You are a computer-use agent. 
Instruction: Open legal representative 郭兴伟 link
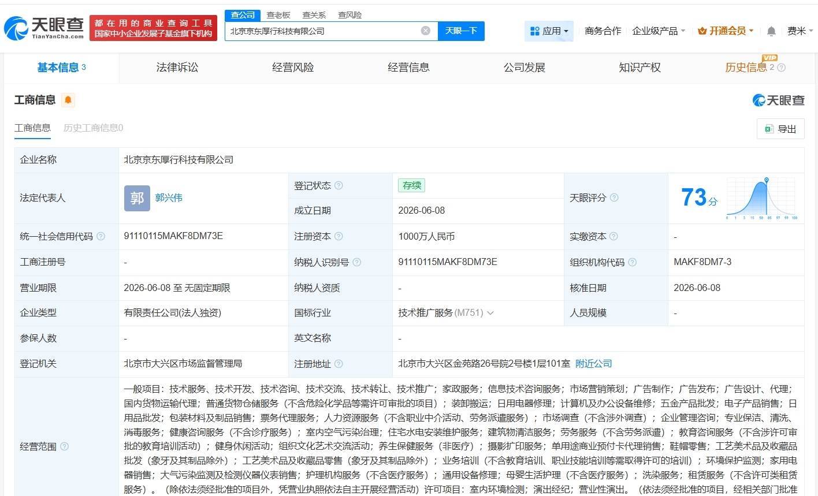click(169, 197)
